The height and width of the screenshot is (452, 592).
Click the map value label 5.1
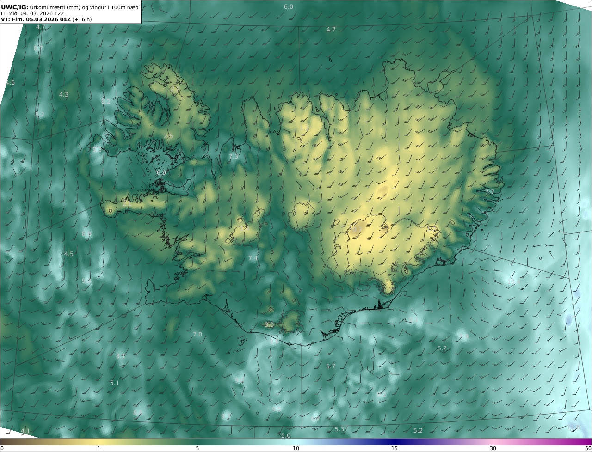coord(115,383)
